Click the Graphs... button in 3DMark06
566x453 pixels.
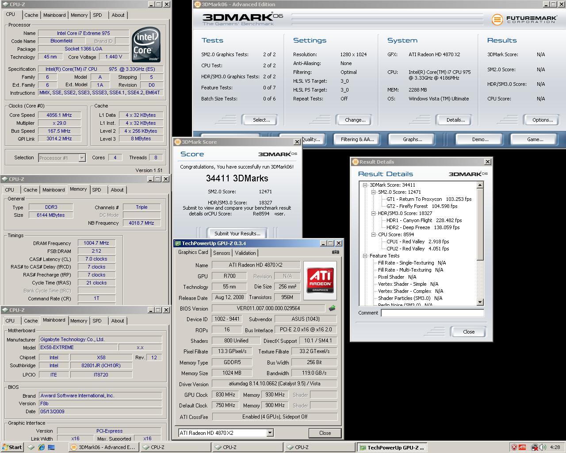pos(412,139)
